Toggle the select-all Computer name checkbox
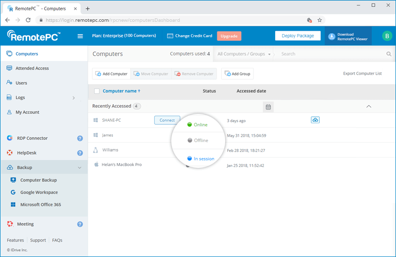Viewport: 396px width, 257px height. point(97,91)
